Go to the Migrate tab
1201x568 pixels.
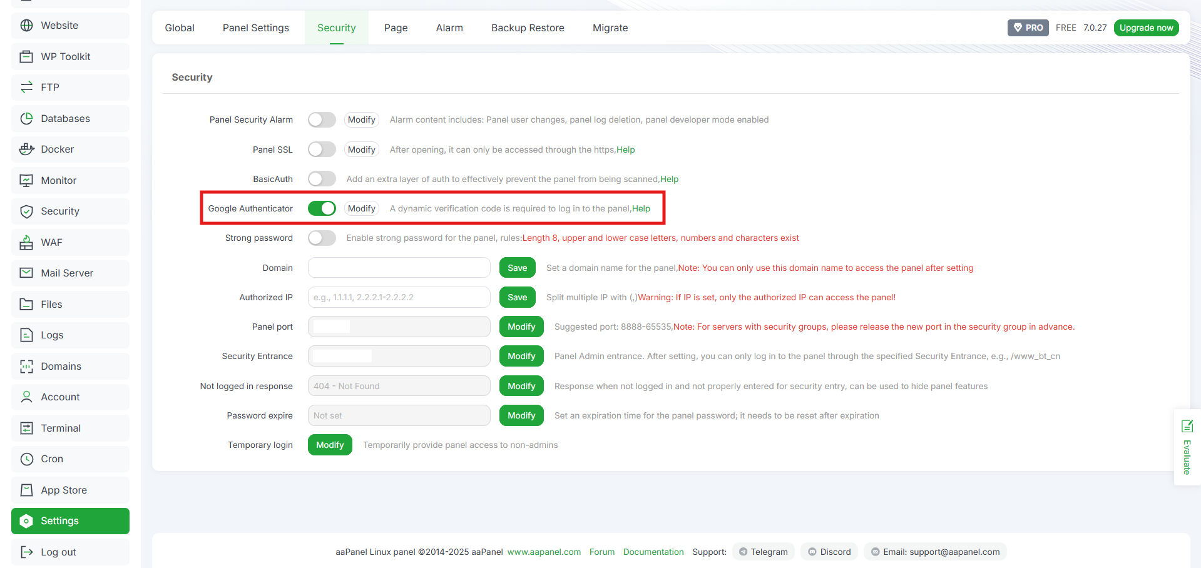coord(610,28)
